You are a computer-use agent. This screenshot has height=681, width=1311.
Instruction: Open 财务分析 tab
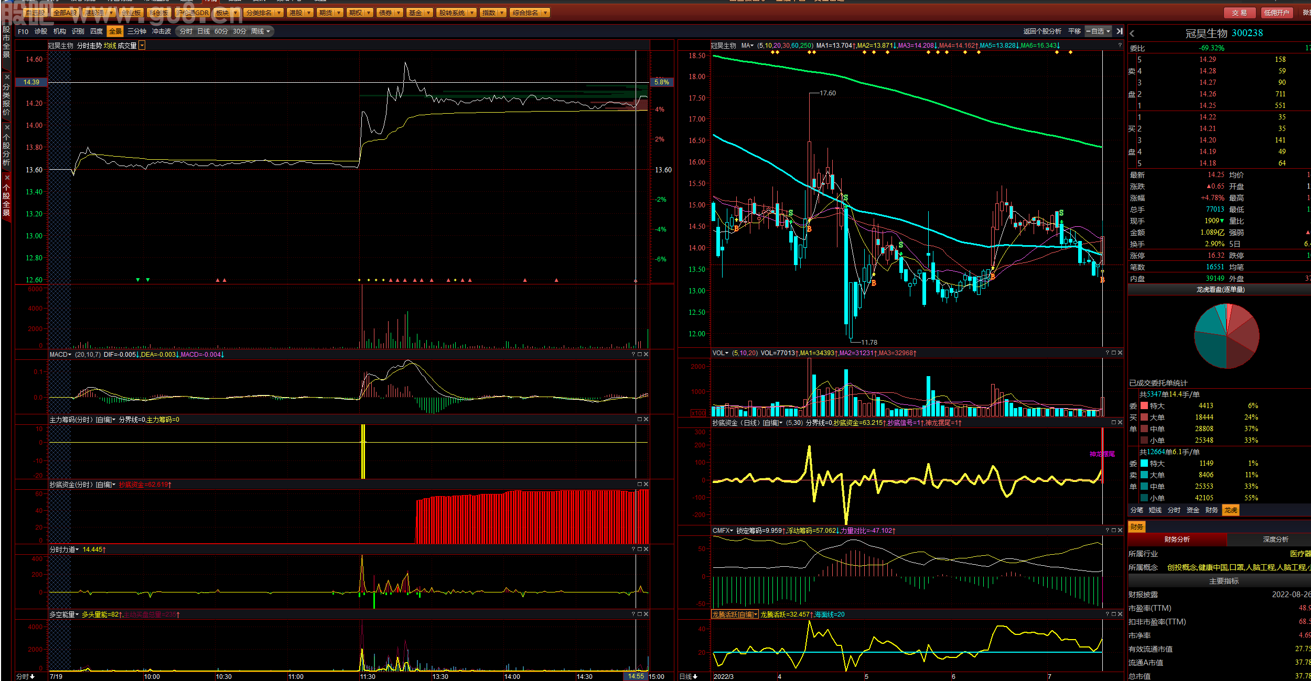tap(1177, 540)
